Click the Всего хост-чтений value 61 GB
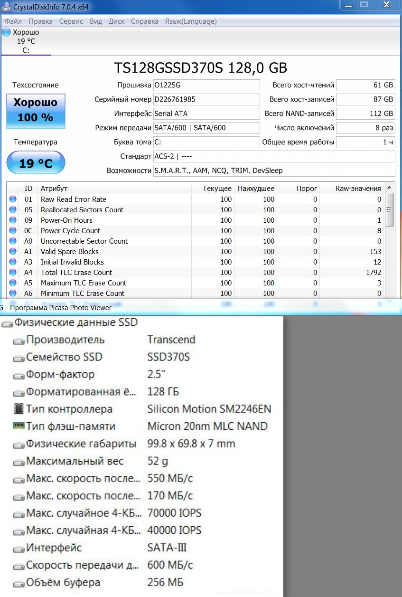Image resolution: width=402 pixels, height=597 pixels. (365, 85)
